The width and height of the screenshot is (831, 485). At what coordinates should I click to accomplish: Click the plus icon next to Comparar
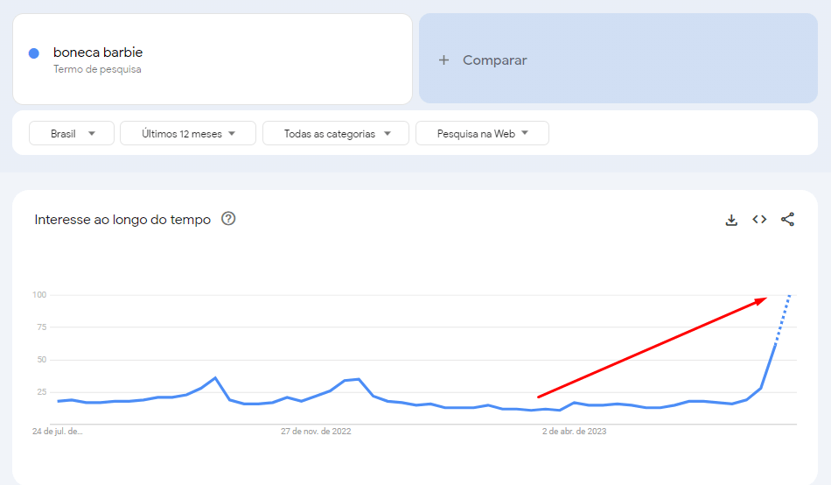tap(443, 60)
